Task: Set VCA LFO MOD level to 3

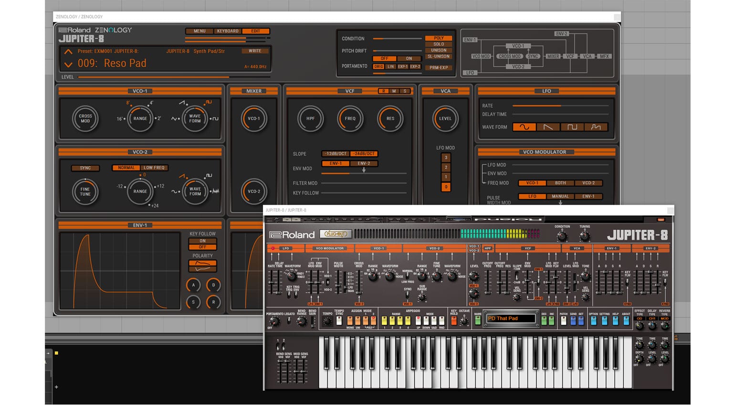Action: click(446, 158)
